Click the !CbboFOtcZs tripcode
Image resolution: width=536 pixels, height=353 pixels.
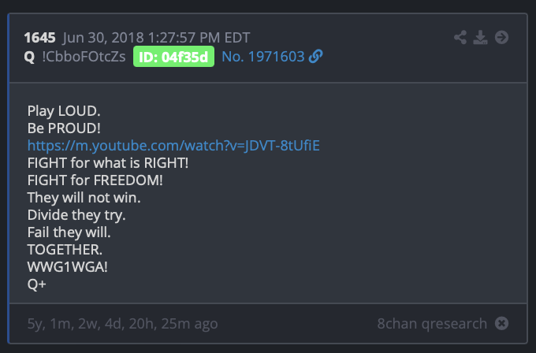point(84,57)
